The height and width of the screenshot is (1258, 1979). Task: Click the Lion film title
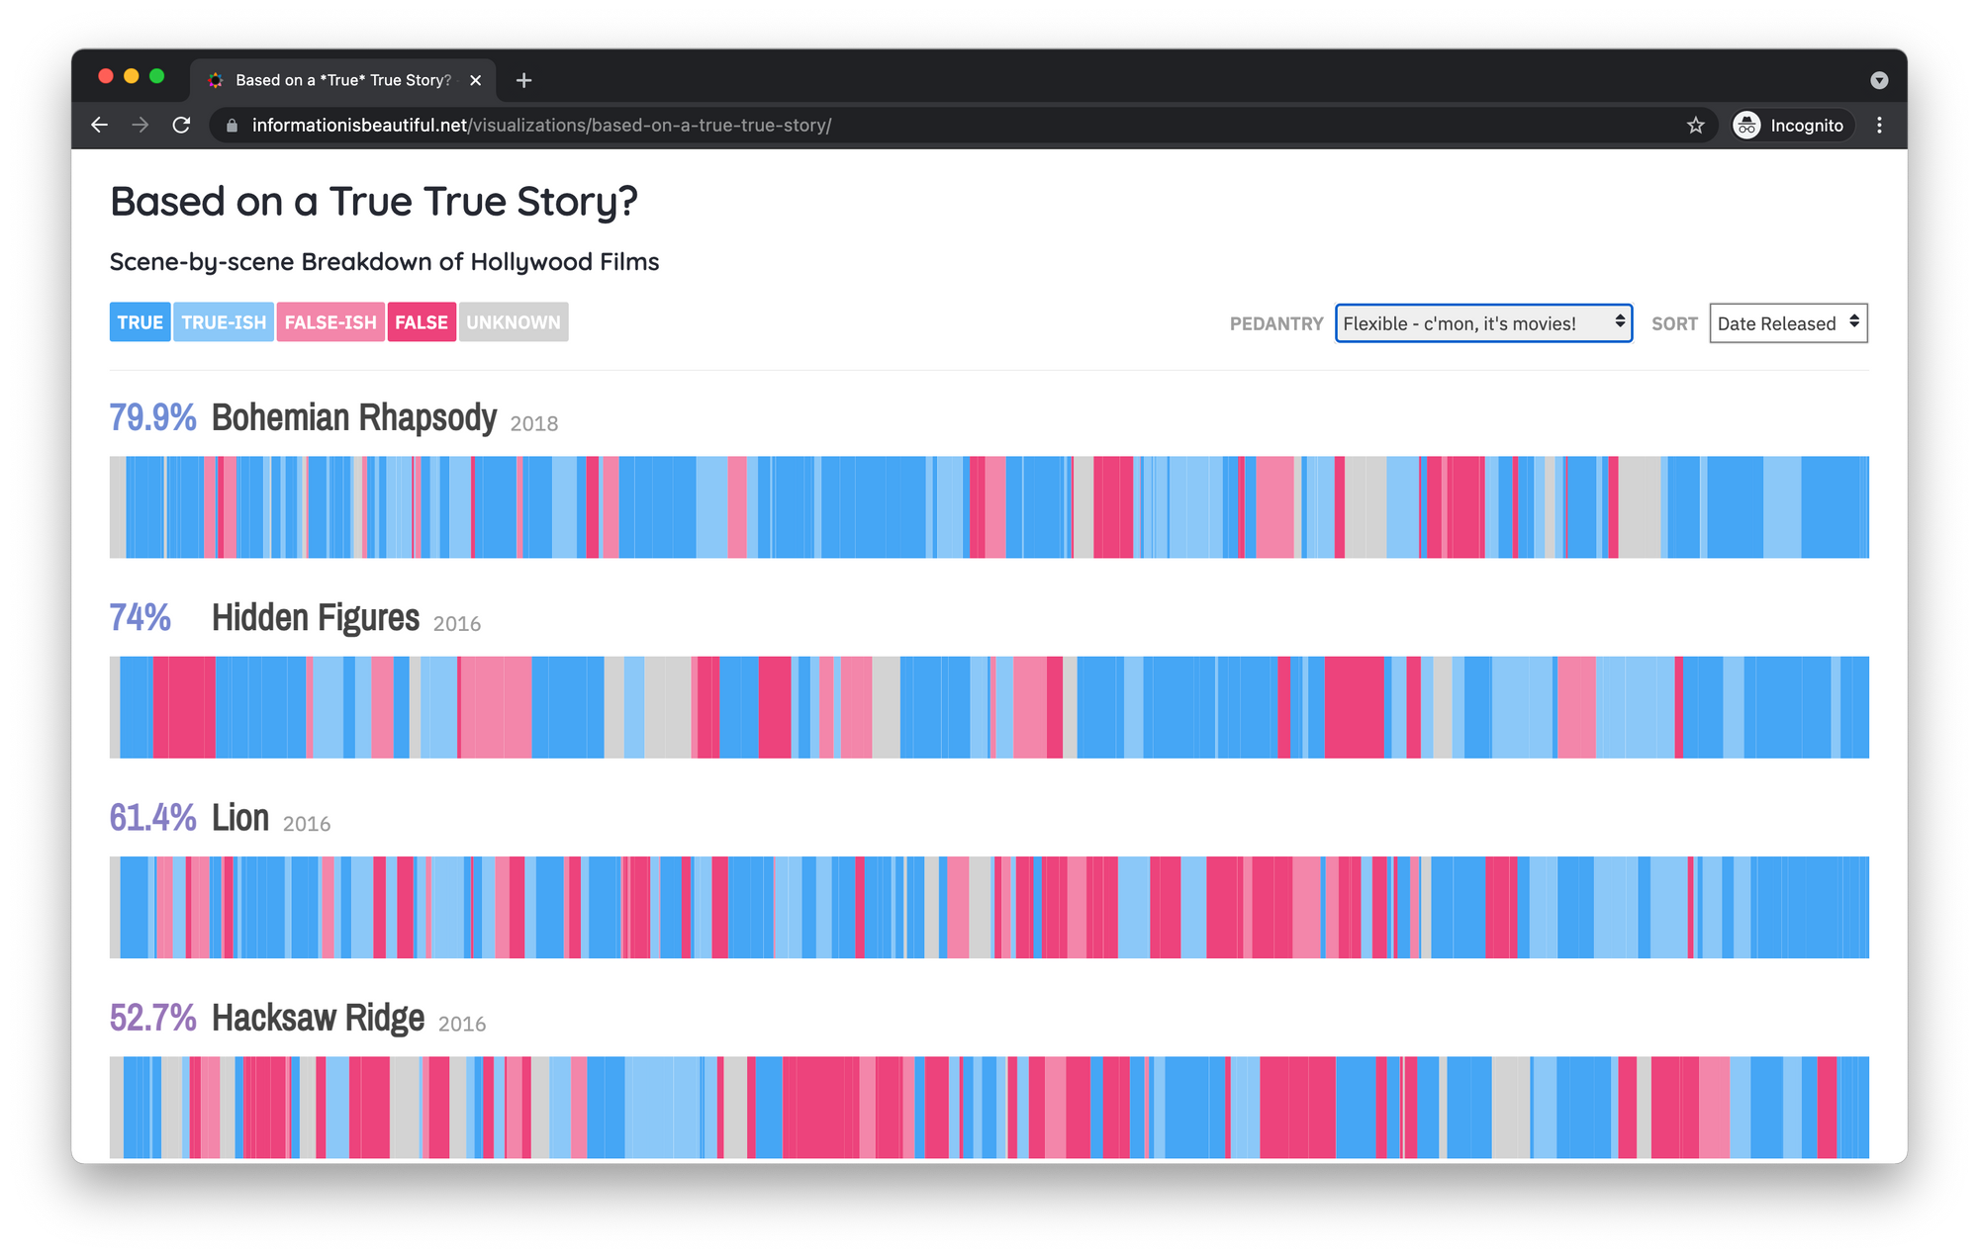coord(240,818)
